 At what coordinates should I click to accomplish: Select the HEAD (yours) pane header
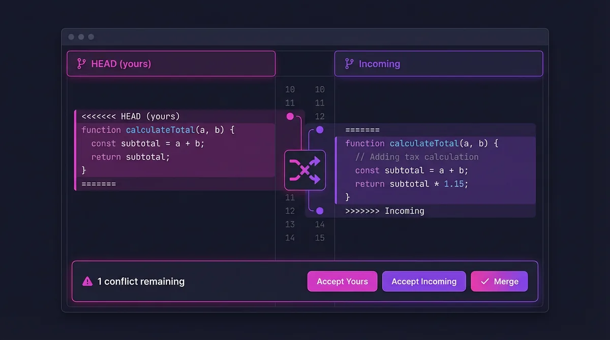[171, 64]
